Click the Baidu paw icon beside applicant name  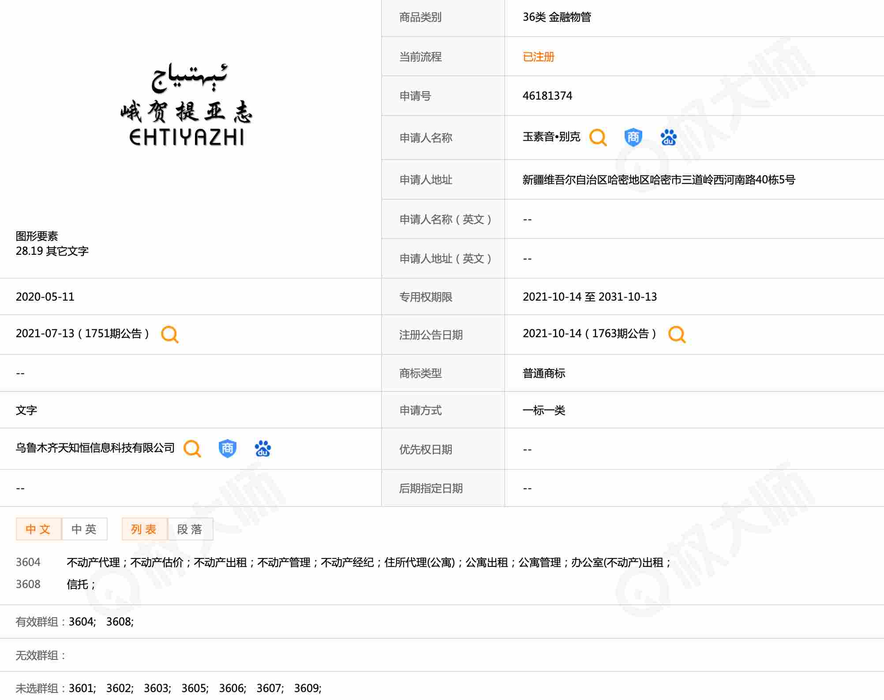pyautogui.click(x=668, y=137)
